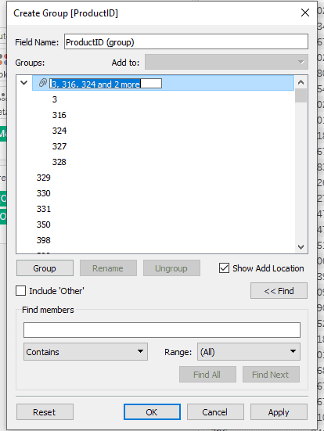Click the Group button
Viewport: 324px width, 431px height.
(45, 268)
